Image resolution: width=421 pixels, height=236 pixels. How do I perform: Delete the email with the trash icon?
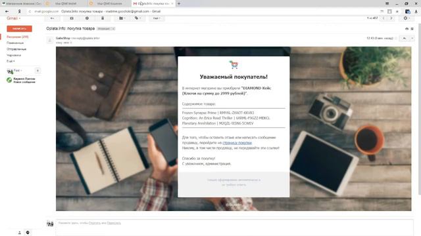point(103,18)
